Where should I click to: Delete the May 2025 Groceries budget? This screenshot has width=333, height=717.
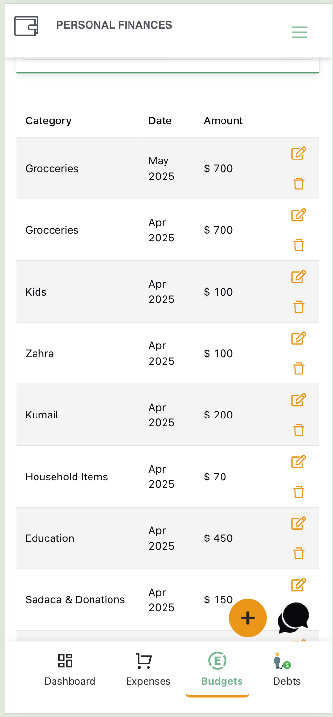click(298, 184)
